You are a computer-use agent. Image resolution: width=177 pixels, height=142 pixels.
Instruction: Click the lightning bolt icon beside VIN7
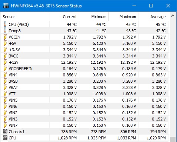pyautogui.click(x=5, y=125)
